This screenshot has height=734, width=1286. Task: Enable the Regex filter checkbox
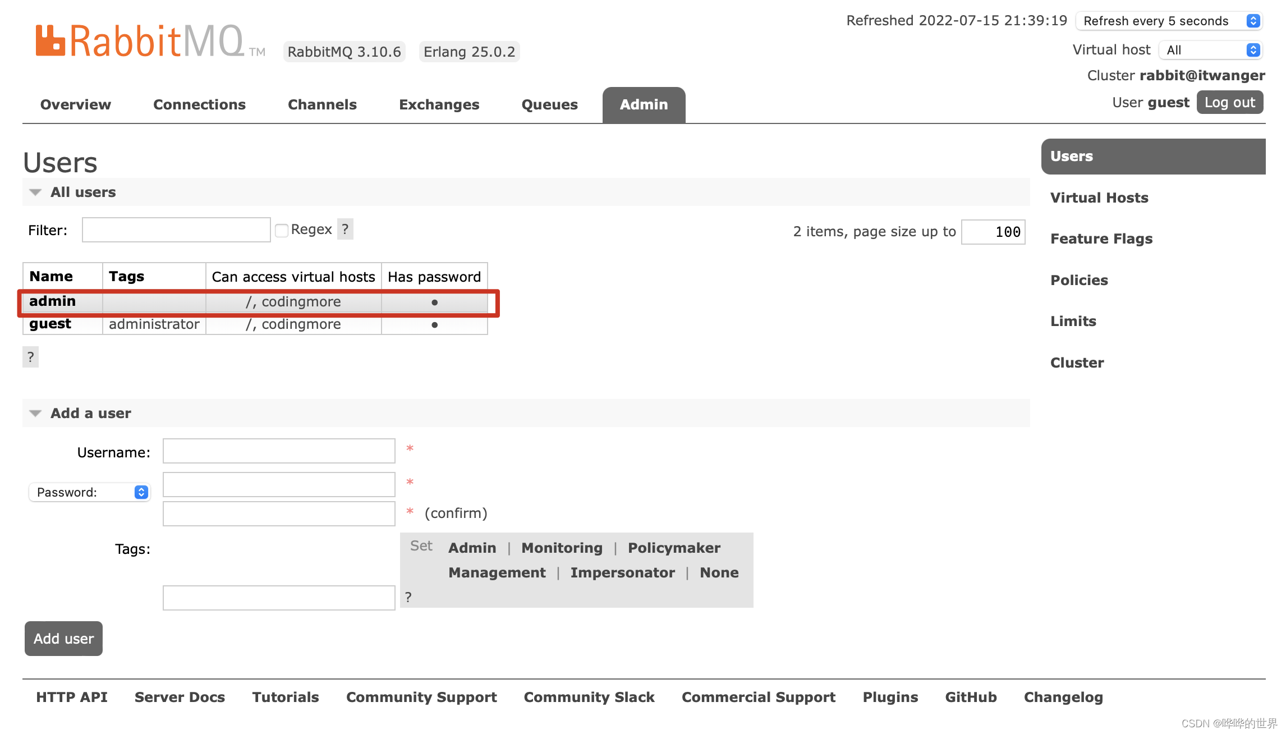pyautogui.click(x=282, y=230)
